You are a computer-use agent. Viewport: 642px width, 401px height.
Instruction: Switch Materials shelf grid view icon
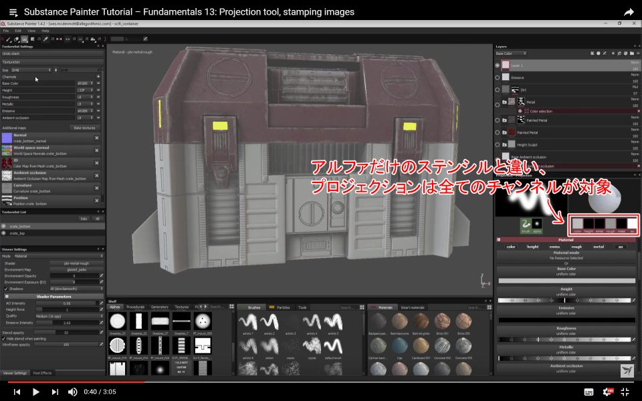coord(490,307)
